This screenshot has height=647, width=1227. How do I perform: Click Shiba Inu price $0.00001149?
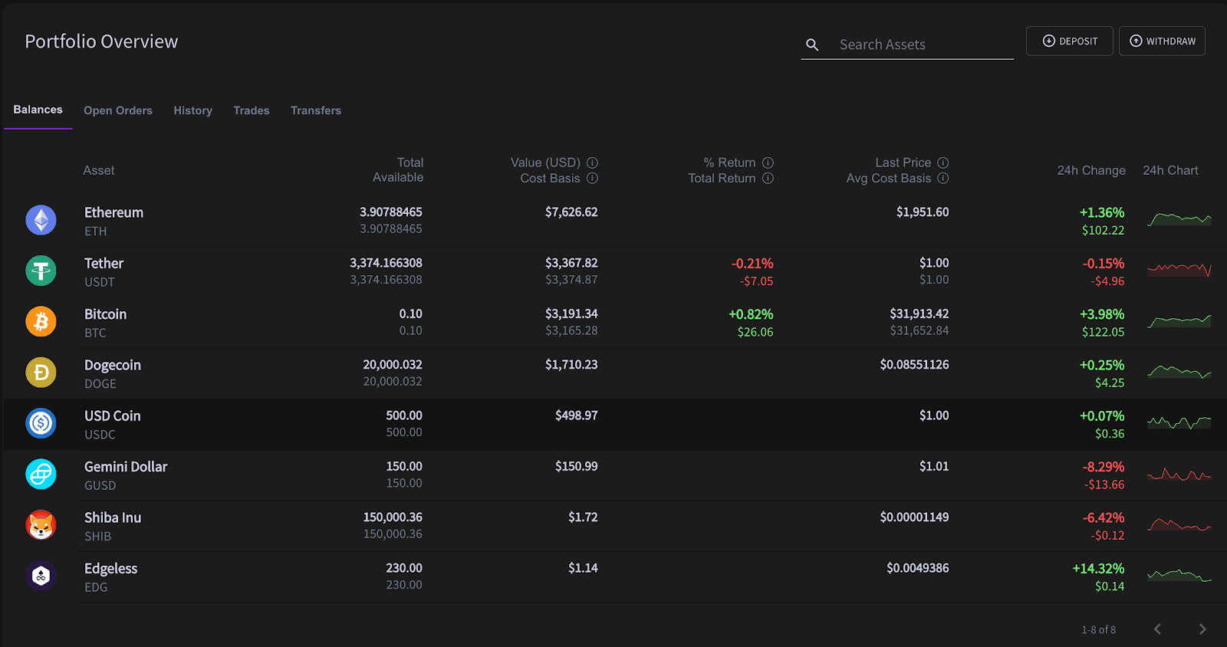tap(914, 517)
